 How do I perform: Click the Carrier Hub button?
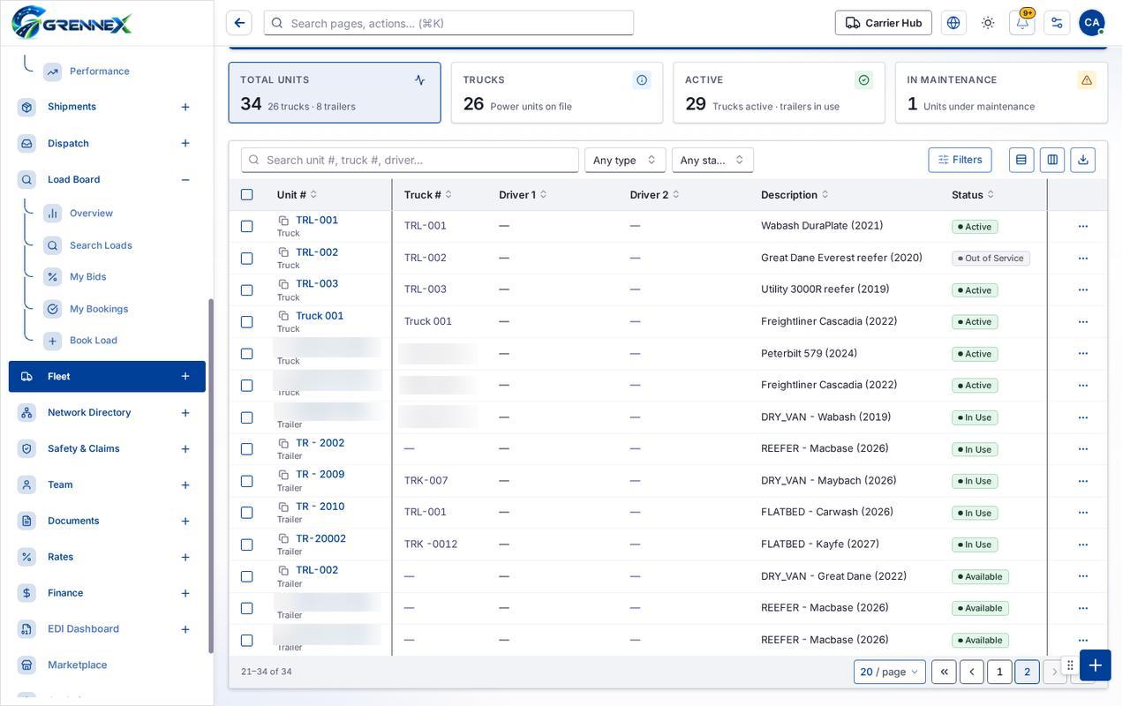pyautogui.click(x=884, y=23)
